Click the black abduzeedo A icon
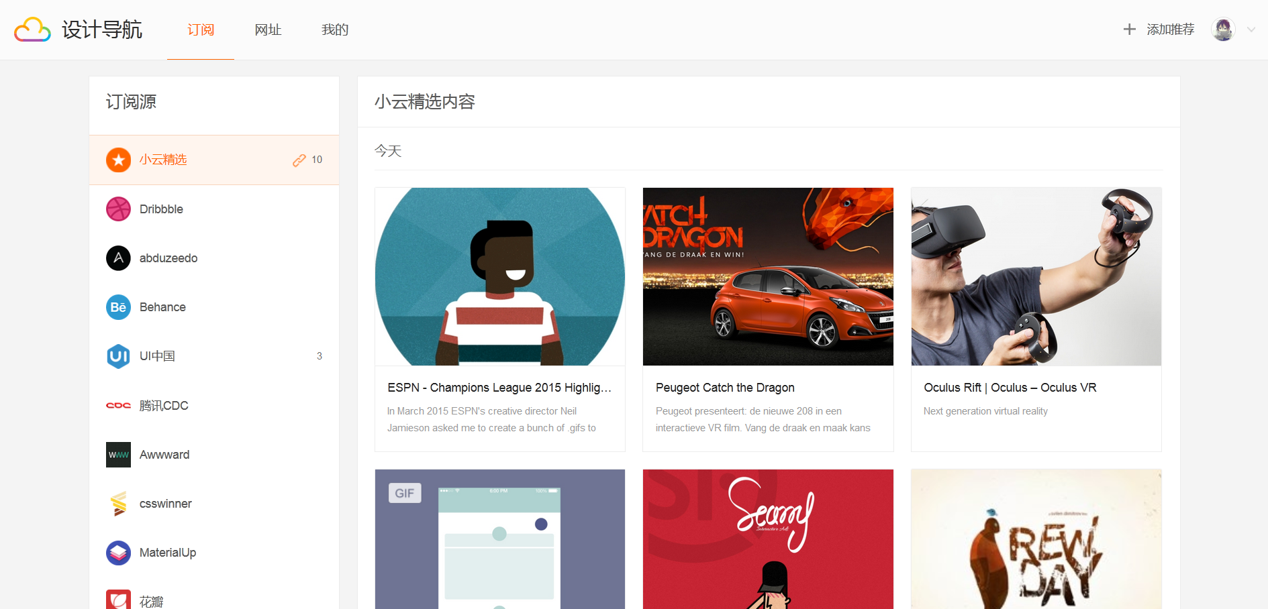1268x609 pixels. point(119,258)
